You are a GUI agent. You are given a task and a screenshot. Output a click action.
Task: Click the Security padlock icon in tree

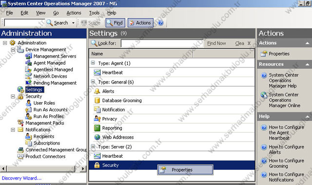20,96
